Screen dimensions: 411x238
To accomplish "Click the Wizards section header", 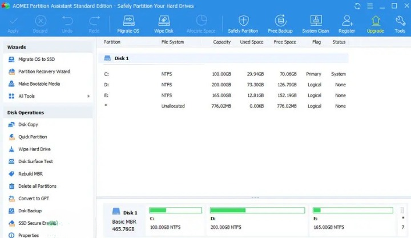I will tap(17, 47).
